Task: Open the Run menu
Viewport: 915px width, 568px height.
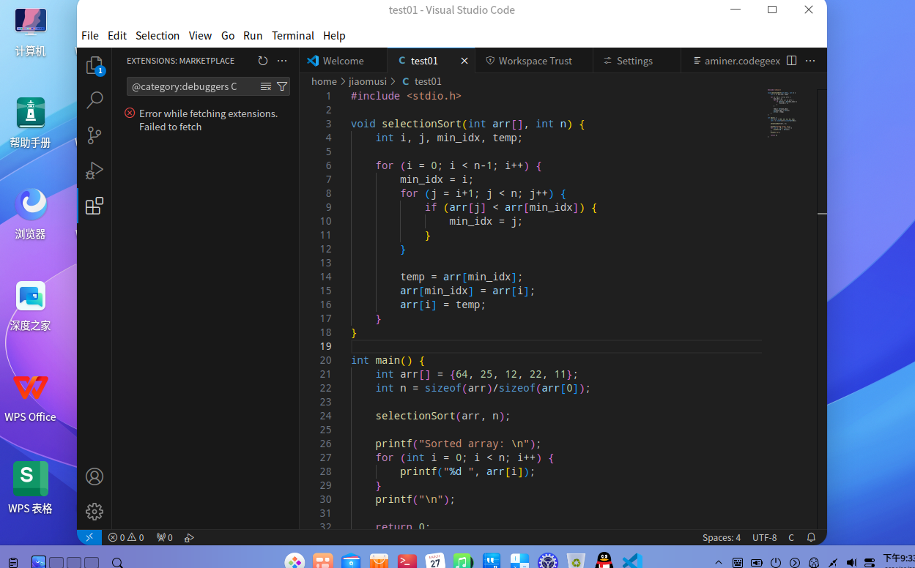Action: tap(253, 35)
